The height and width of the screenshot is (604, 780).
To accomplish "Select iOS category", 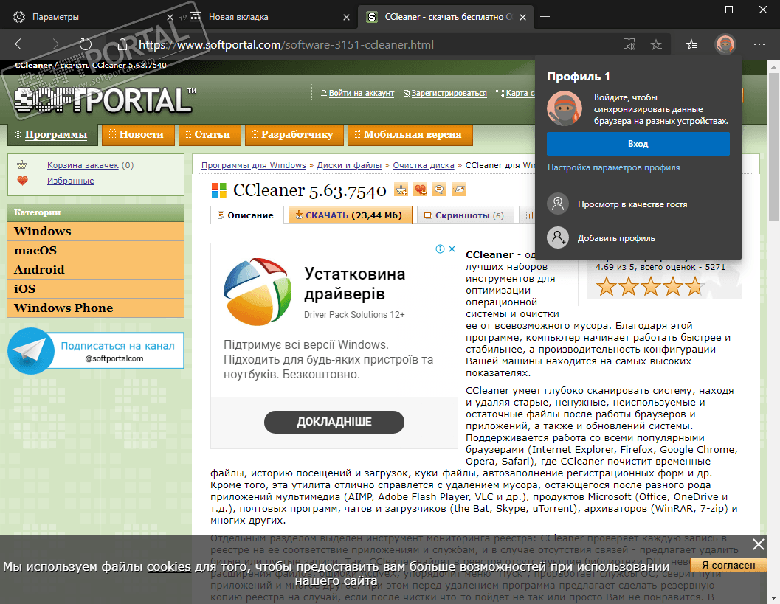I will [96, 289].
